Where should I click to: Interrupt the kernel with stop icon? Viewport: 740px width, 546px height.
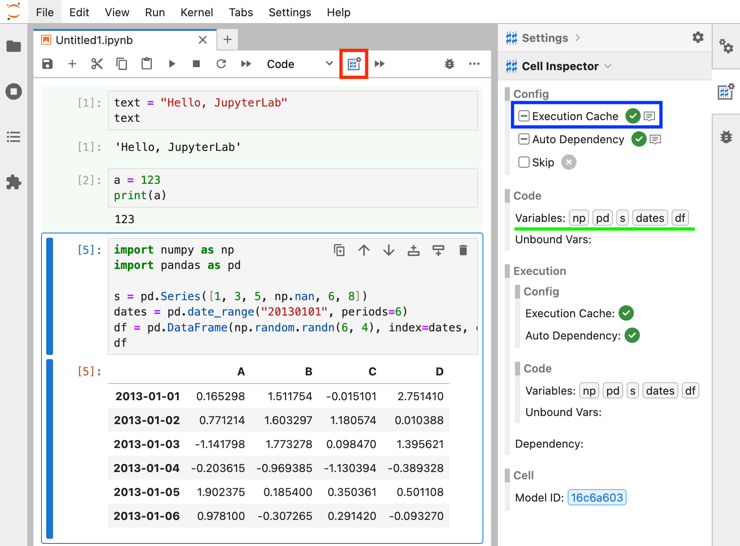pyautogui.click(x=196, y=64)
